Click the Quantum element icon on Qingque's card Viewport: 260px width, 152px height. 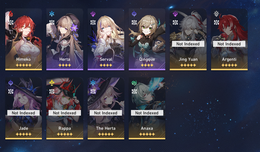134,14
